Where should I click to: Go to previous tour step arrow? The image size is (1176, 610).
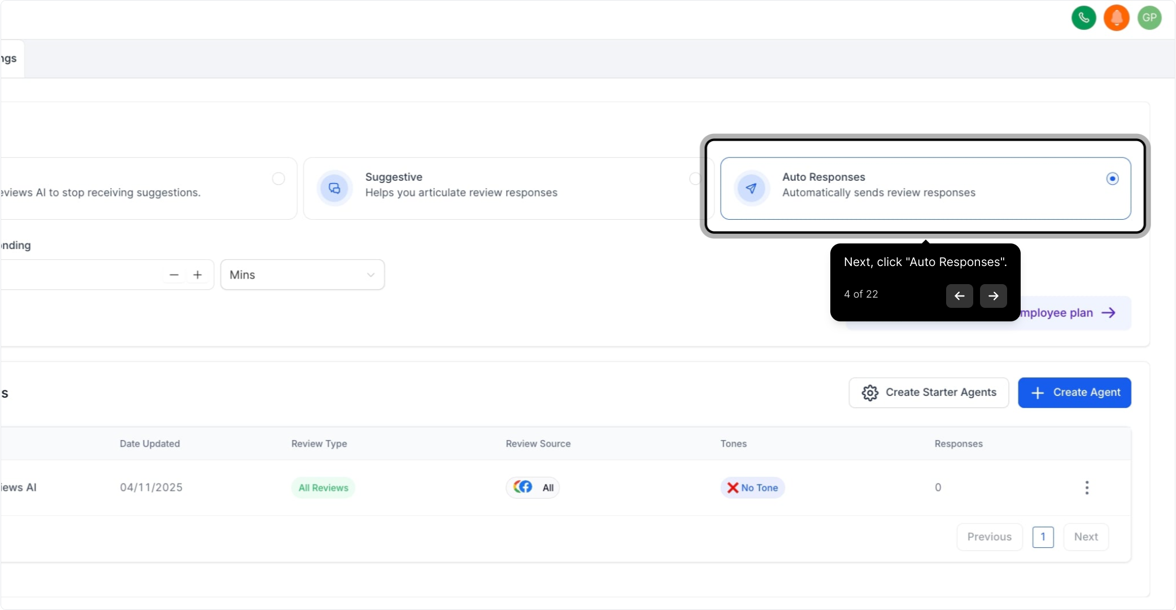[x=959, y=296]
